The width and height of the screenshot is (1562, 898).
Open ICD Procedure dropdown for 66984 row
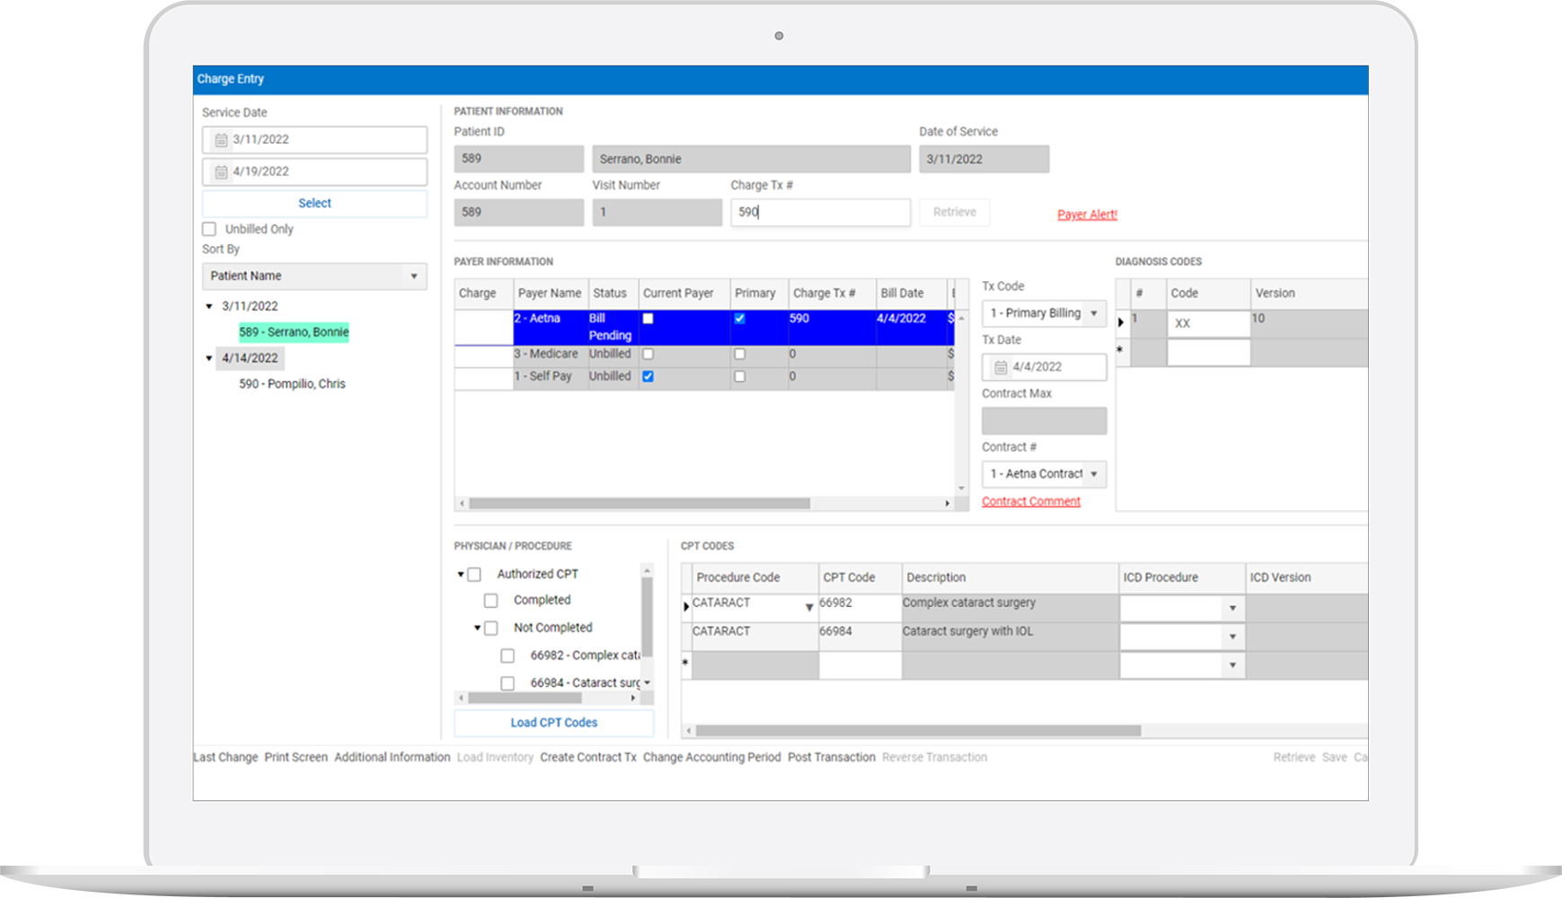[x=1232, y=638]
